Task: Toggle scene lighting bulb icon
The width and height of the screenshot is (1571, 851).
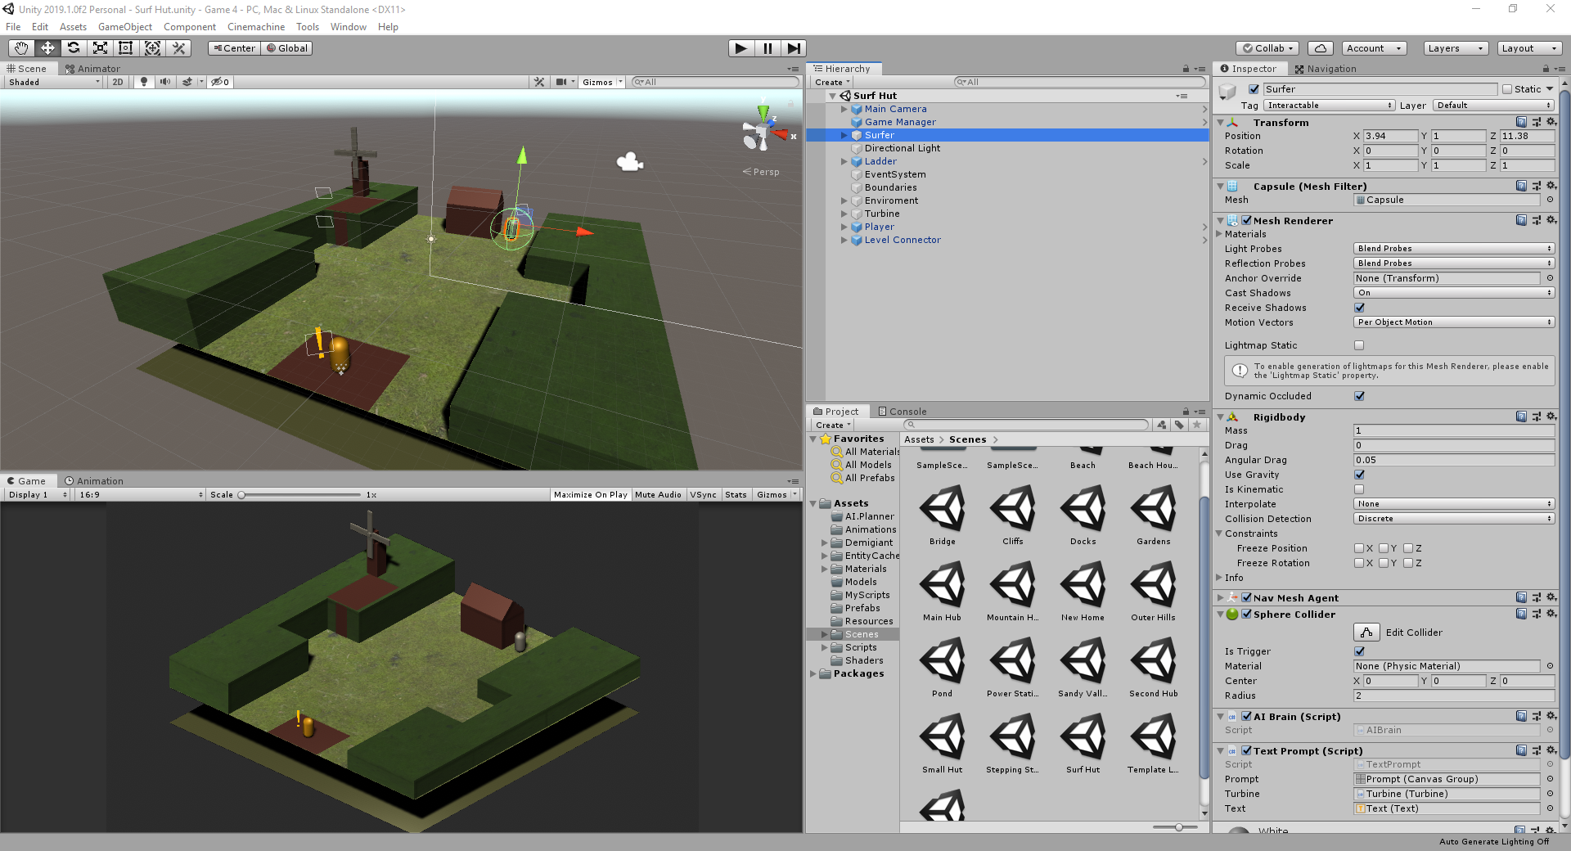Action: coord(144,82)
